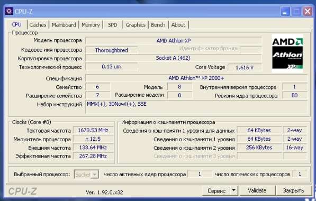Click the maximize button in title bar
Viewport: 316px width, 201px height.
click(296, 12)
